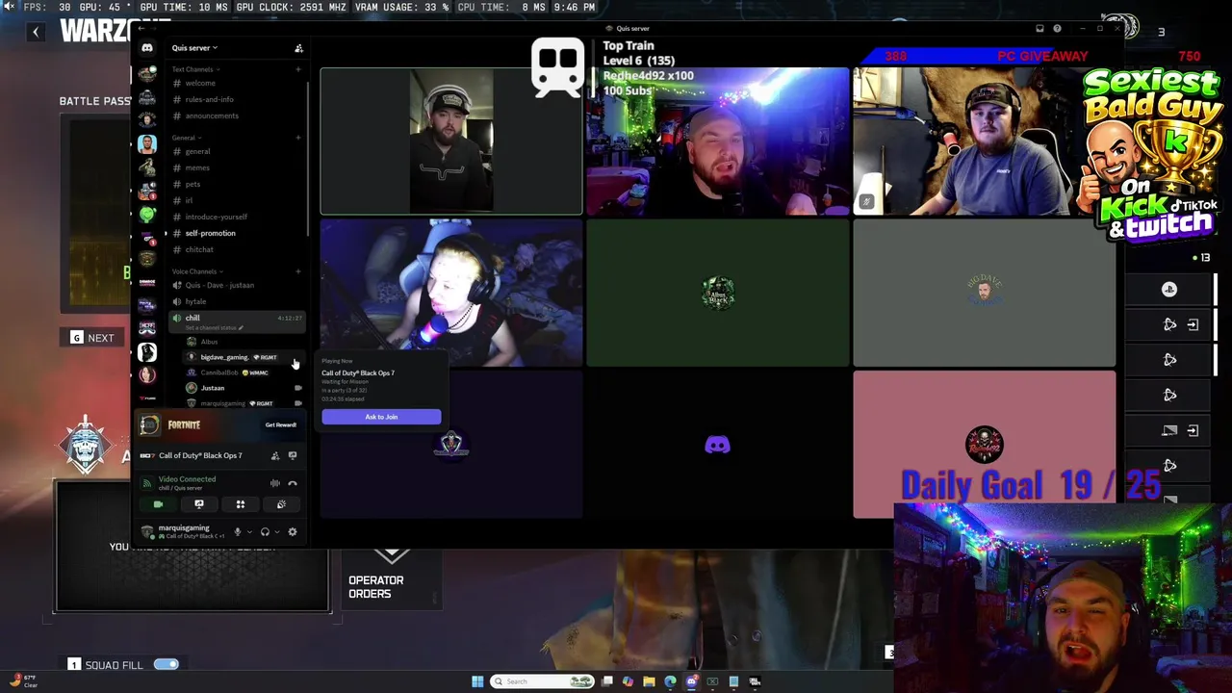The image size is (1232, 693).
Task: Open the marquisgaming user profile in the panel
Action: point(183,531)
